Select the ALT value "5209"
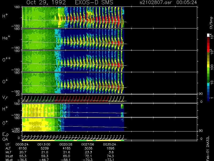Image resolution: width=214 pixels, height=161 pixels. [45, 148]
